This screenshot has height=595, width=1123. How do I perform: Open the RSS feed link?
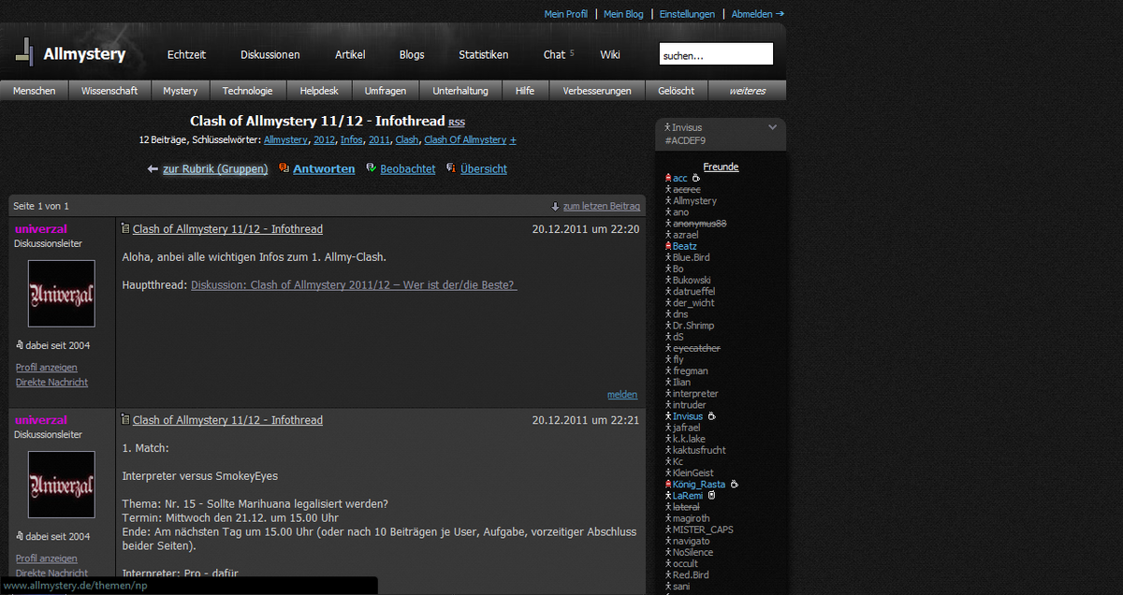pyautogui.click(x=456, y=123)
